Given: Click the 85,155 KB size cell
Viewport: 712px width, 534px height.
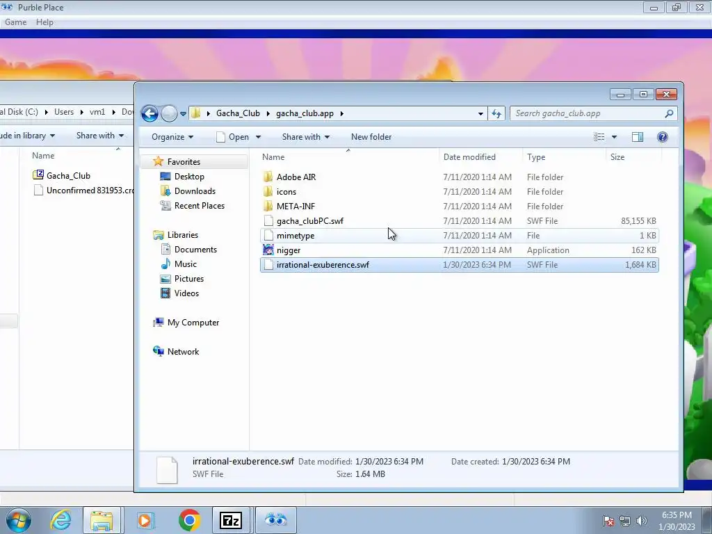Looking at the screenshot, I should click(x=638, y=221).
